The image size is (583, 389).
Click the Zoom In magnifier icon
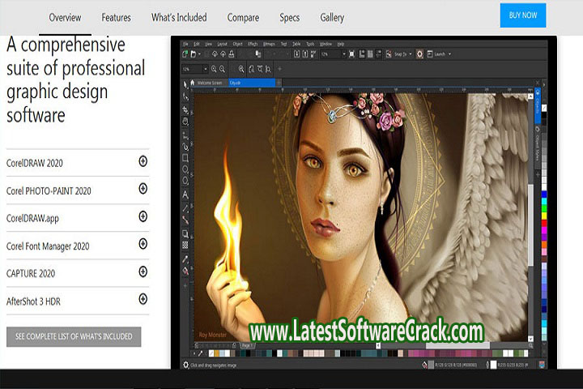click(214, 69)
